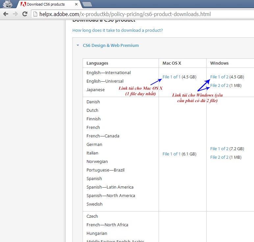Select the Swedish language text

[x=94, y=204]
